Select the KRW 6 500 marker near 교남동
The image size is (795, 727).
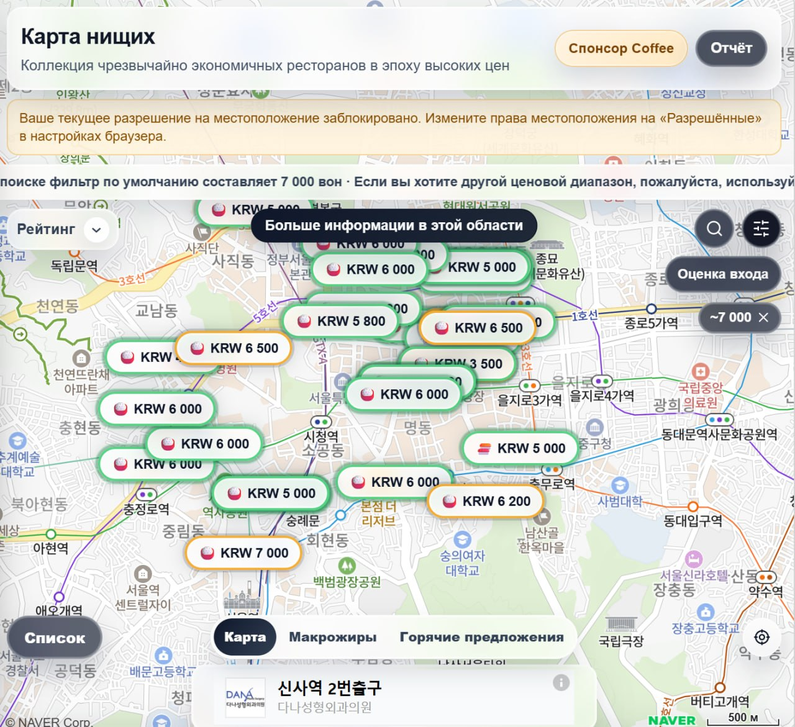click(234, 349)
